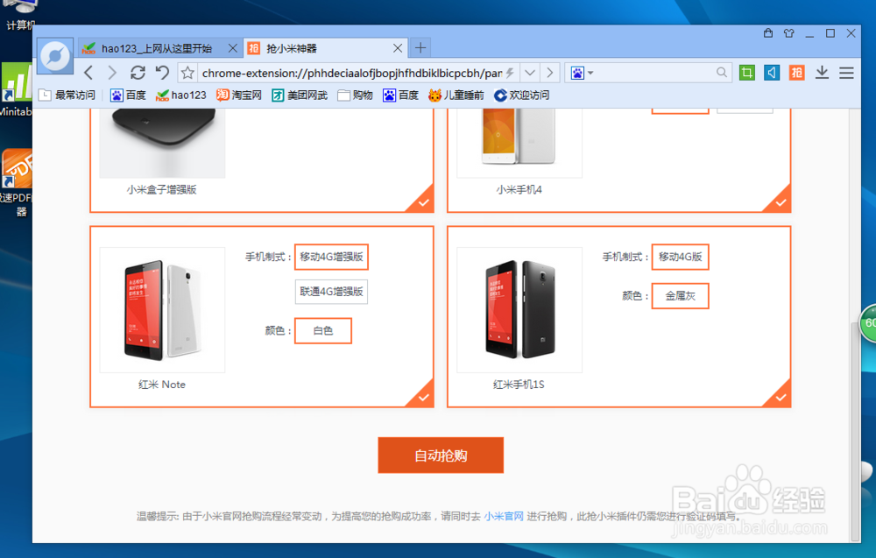
Task: Open 淘宝网 bookmark
Action: pyautogui.click(x=239, y=95)
